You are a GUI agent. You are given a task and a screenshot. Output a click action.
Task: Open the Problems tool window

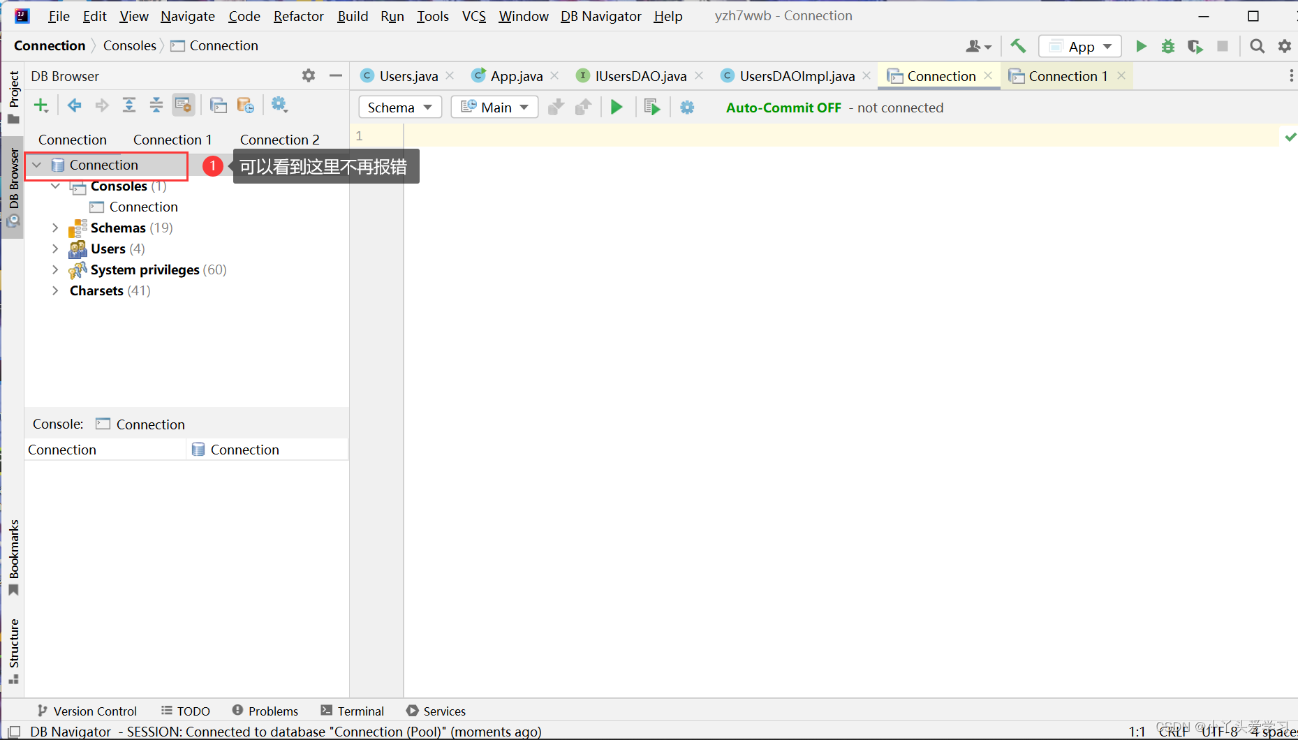(265, 711)
